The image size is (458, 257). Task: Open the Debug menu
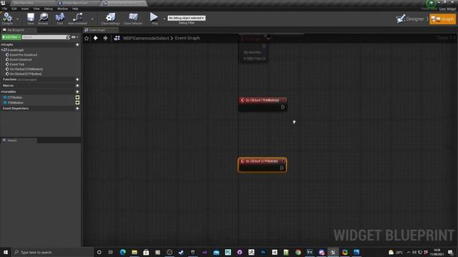pyautogui.click(x=48, y=9)
